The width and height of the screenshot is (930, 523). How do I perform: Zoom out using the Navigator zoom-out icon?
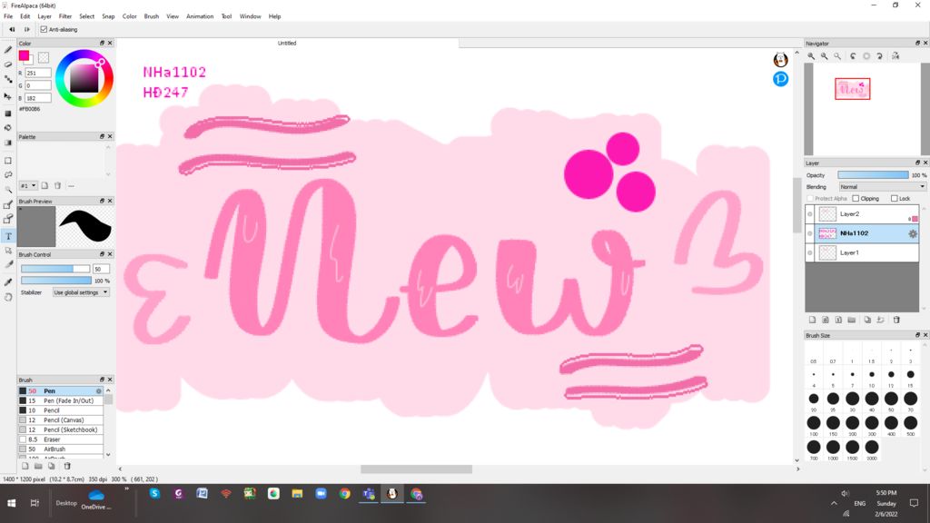pos(824,55)
